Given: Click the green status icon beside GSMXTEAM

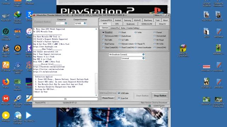Looking at the screenshot, I should click(x=150, y=106).
